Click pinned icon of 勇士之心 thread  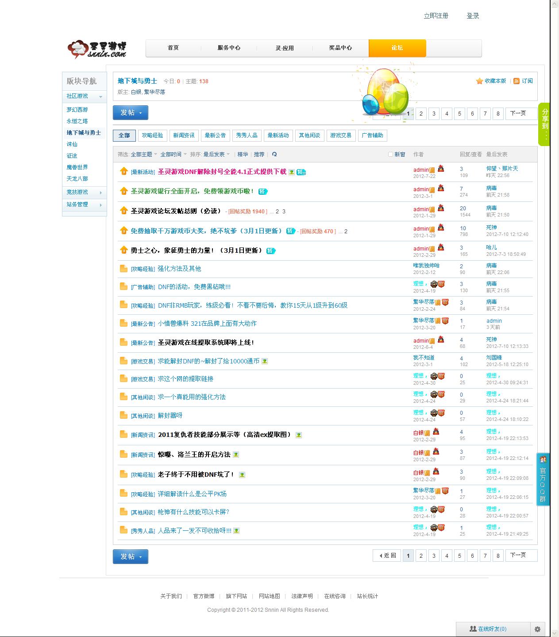point(124,250)
